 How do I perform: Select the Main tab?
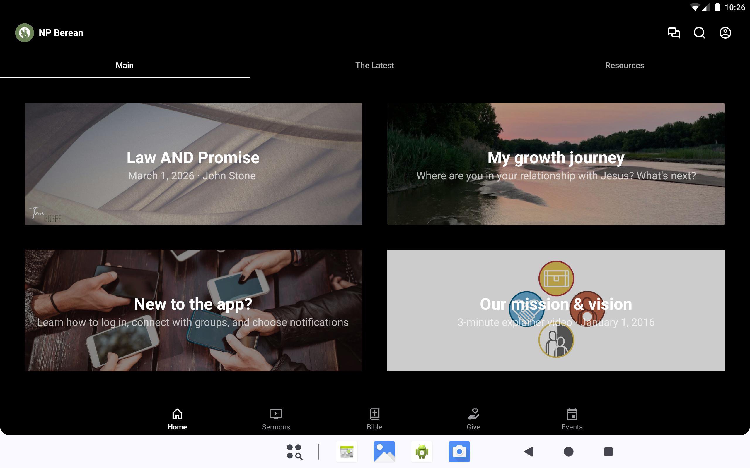125,65
